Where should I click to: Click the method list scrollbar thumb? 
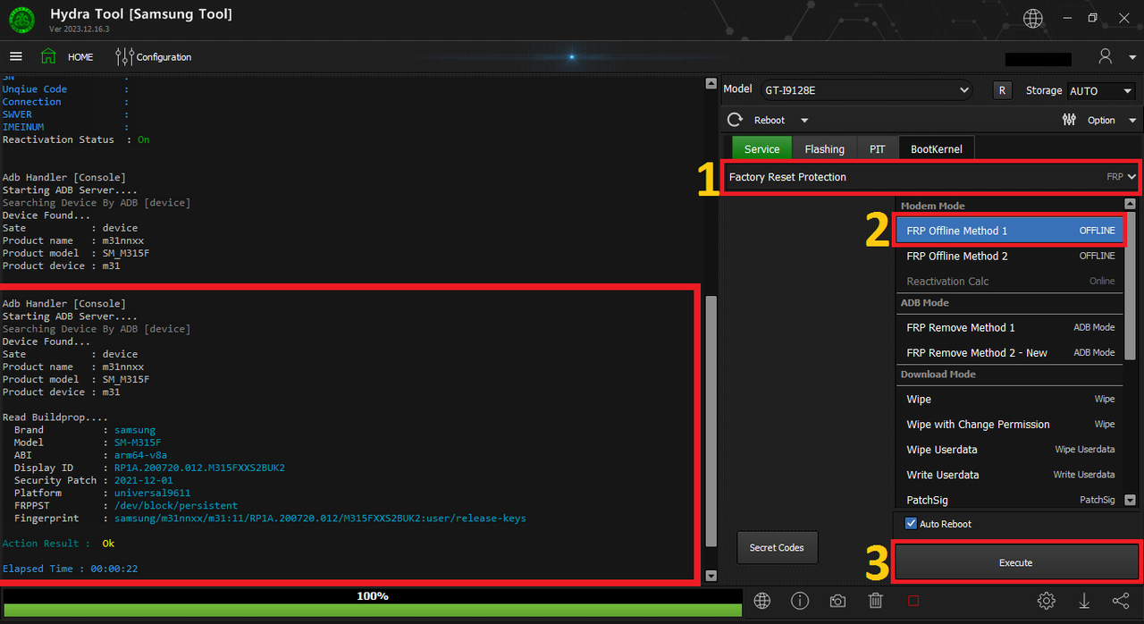coord(1130,287)
